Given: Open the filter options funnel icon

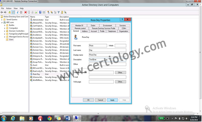Looking at the screenshot, I should [x=59, y=12].
